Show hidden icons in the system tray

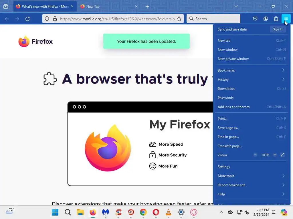[221, 212]
